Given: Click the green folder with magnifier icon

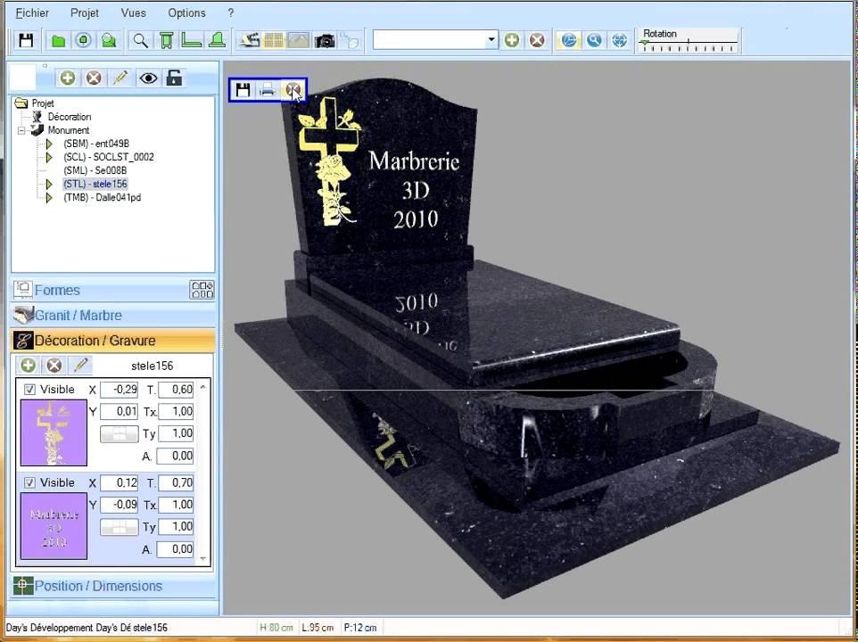Looking at the screenshot, I should [x=109, y=40].
